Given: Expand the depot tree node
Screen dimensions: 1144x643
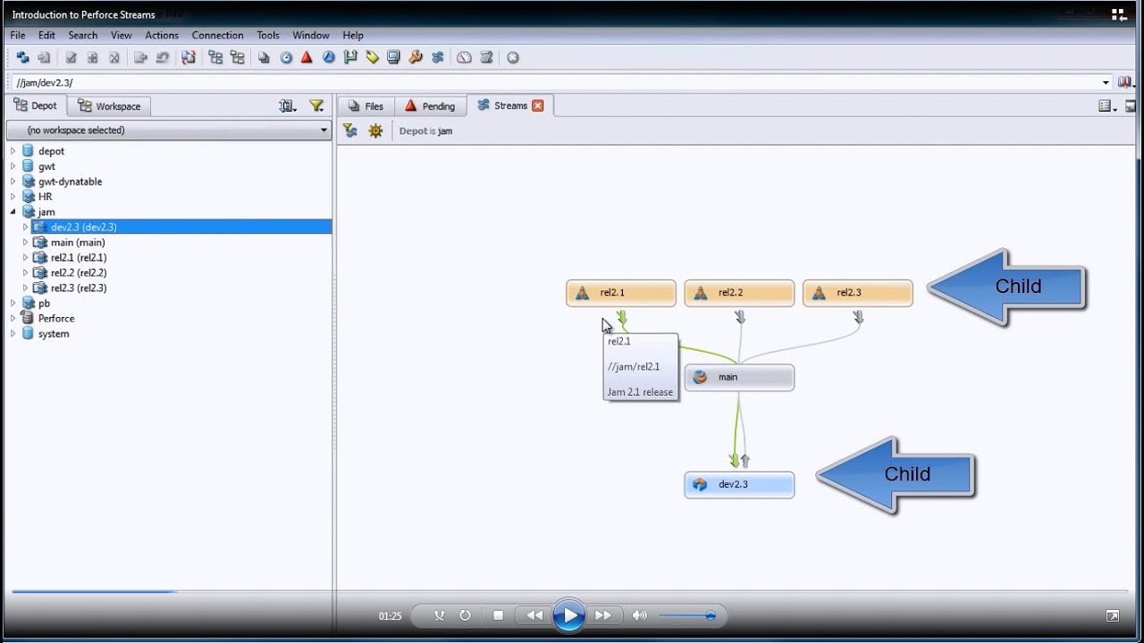Looking at the screenshot, I should point(13,151).
